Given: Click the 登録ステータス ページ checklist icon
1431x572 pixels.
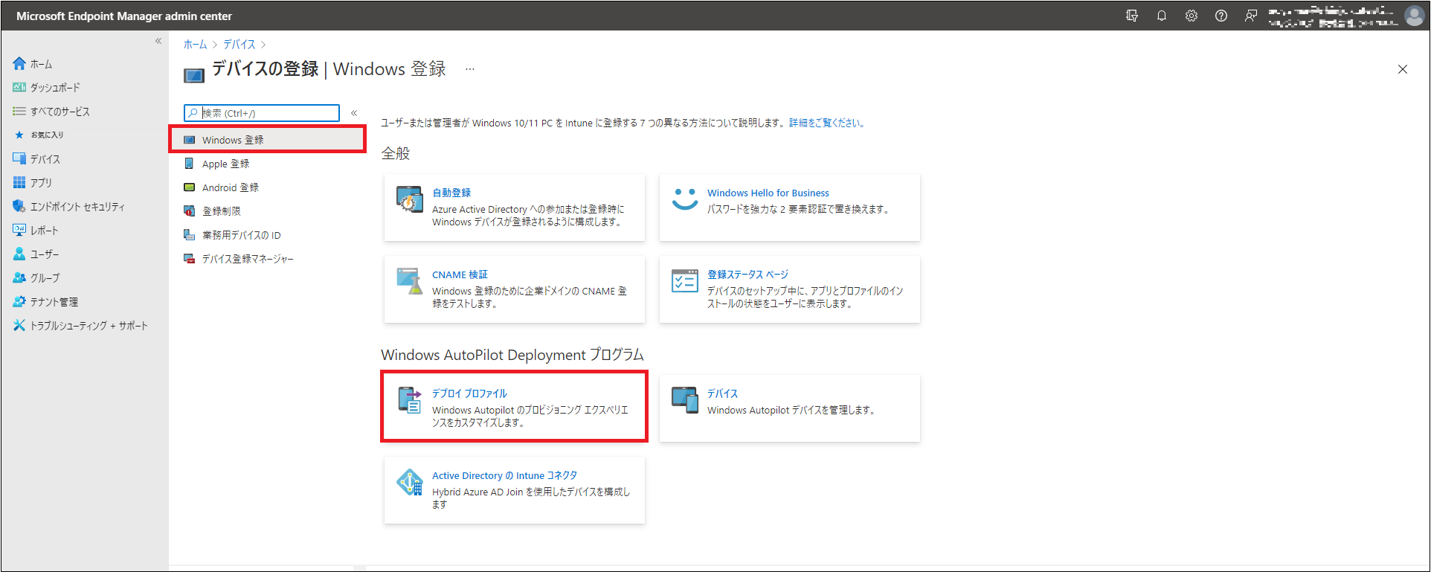Looking at the screenshot, I should pyautogui.click(x=685, y=280).
